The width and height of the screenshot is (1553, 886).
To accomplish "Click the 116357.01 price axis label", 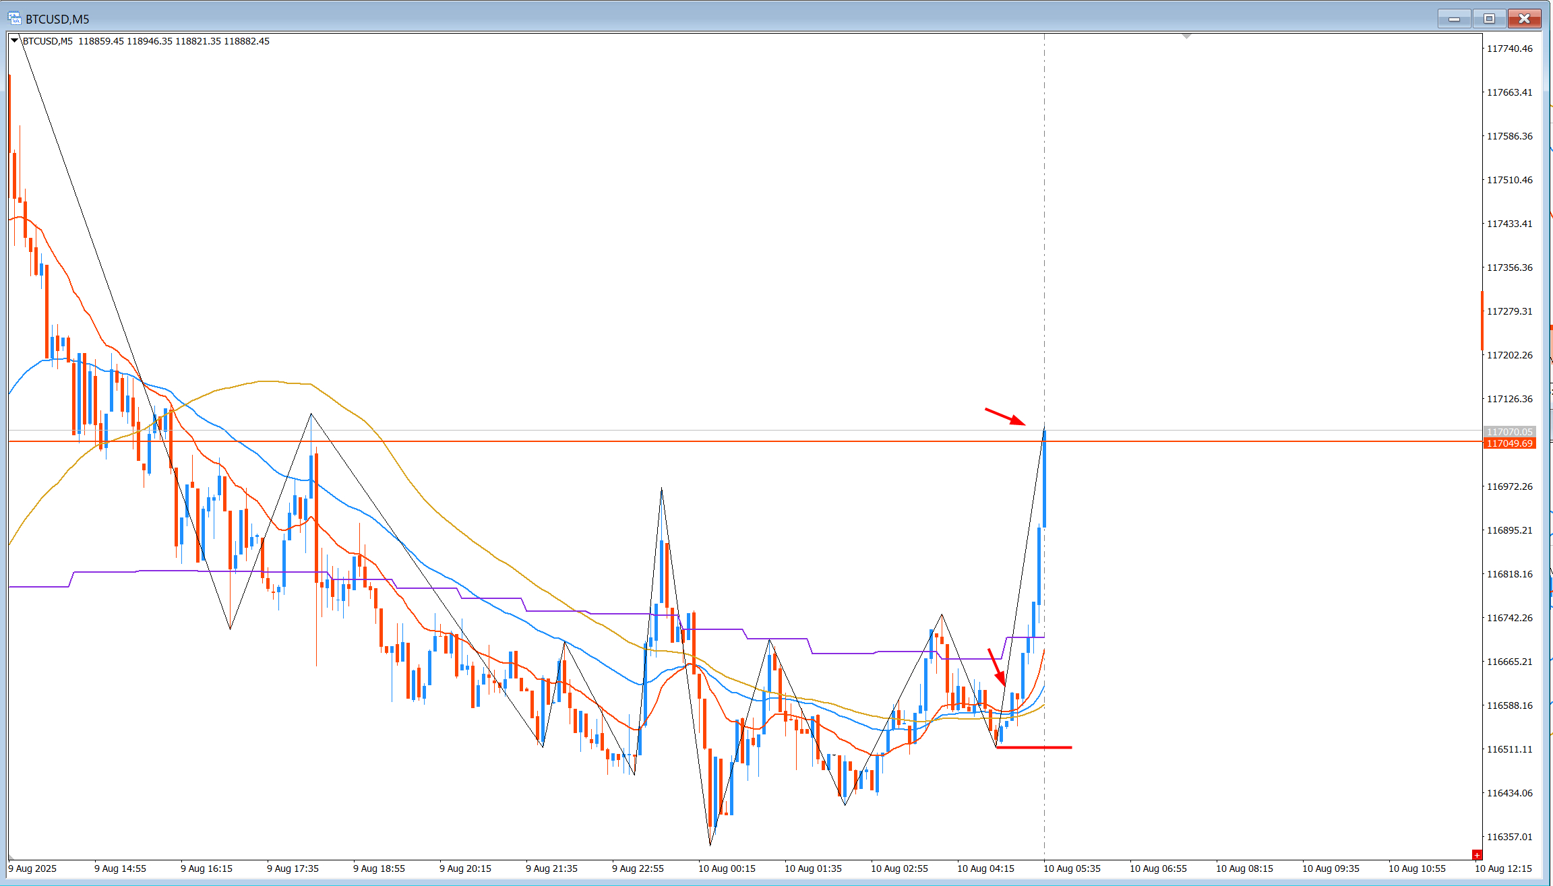I will [1510, 837].
